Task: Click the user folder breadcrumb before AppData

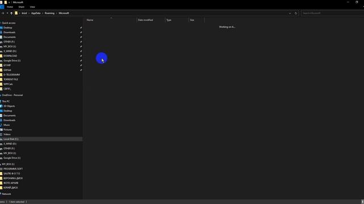Action: 24,13
